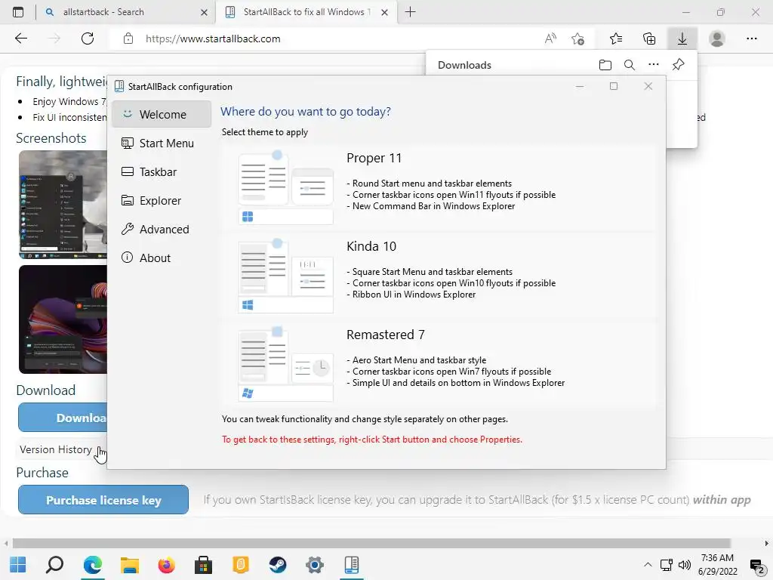The image size is (773, 580).
Task: Show the About page
Action: coord(162,258)
